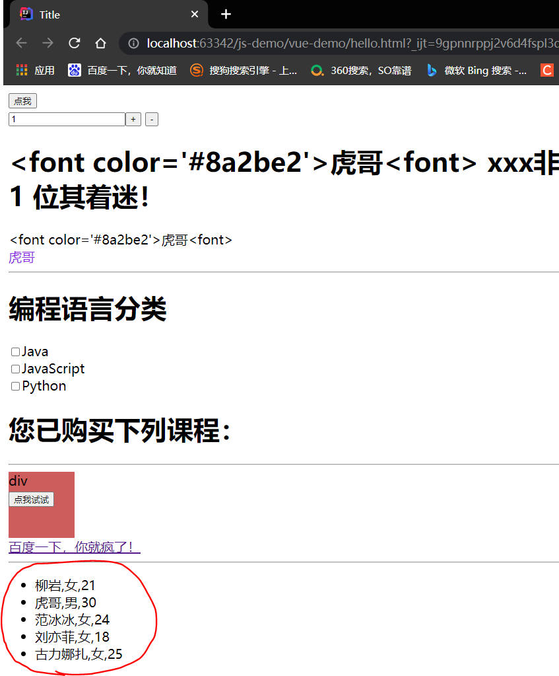Enable the Java checkbox
Screen dimensions: 559x676
[15, 352]
